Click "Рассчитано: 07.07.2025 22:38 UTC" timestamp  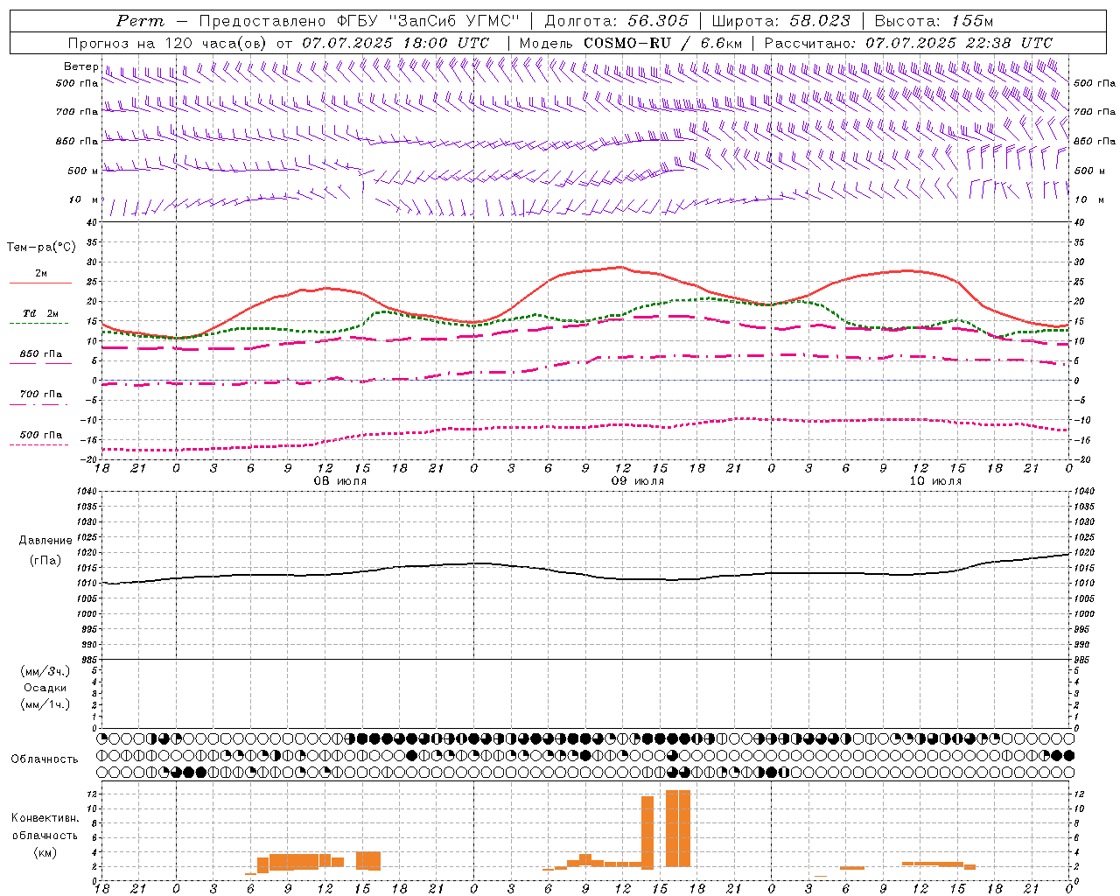click(x=908, y=43)
